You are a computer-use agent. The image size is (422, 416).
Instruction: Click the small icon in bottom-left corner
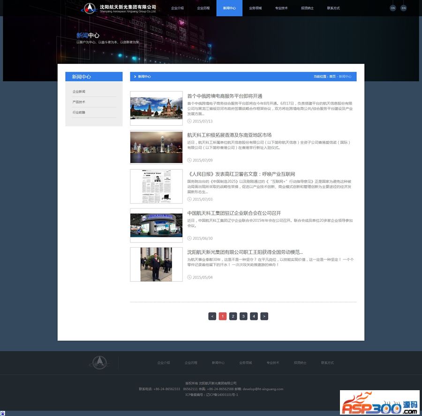(x=3, y=413)
